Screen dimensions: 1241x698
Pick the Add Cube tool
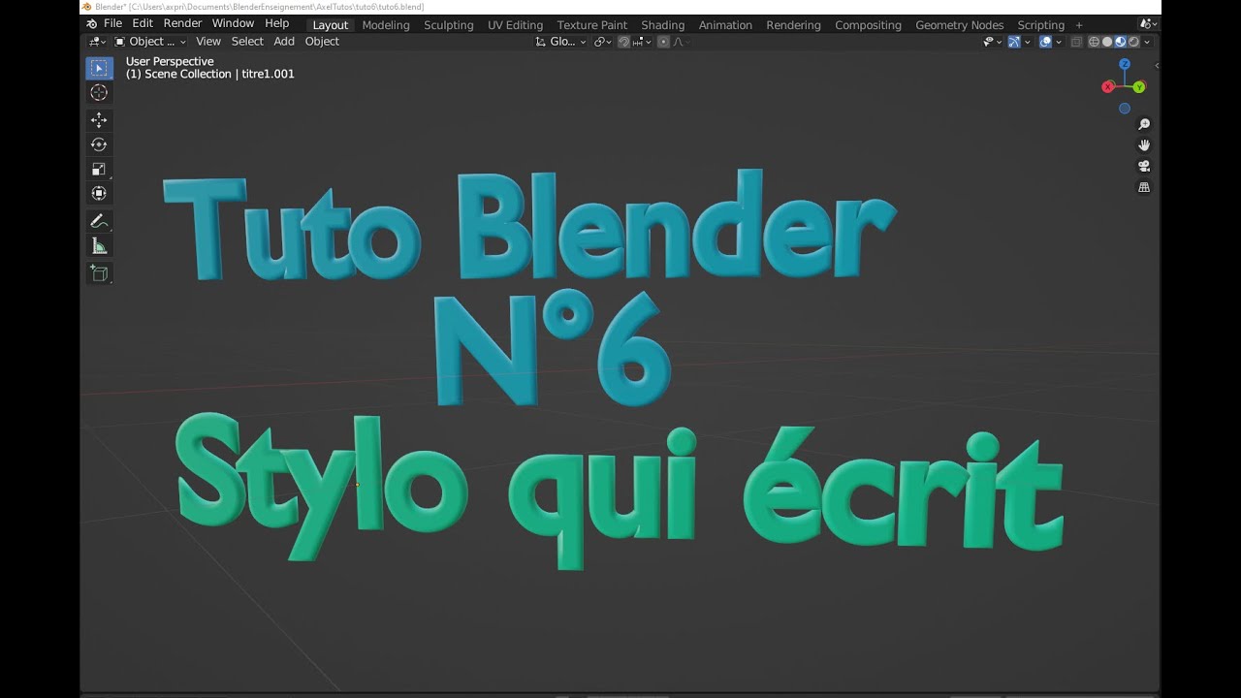tap(98, 273)
